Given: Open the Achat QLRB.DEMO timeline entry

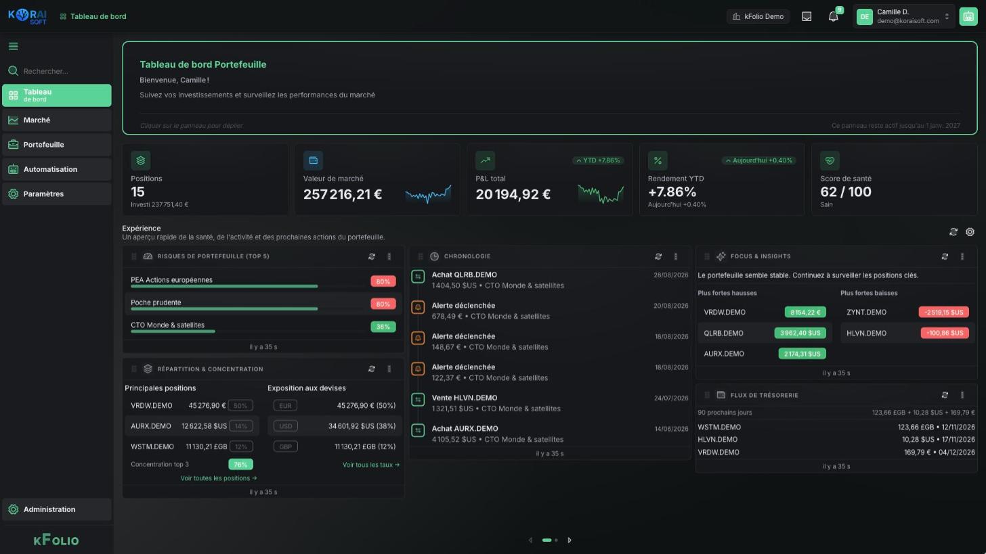Looking at the screenshot, I should coord(550,280).
